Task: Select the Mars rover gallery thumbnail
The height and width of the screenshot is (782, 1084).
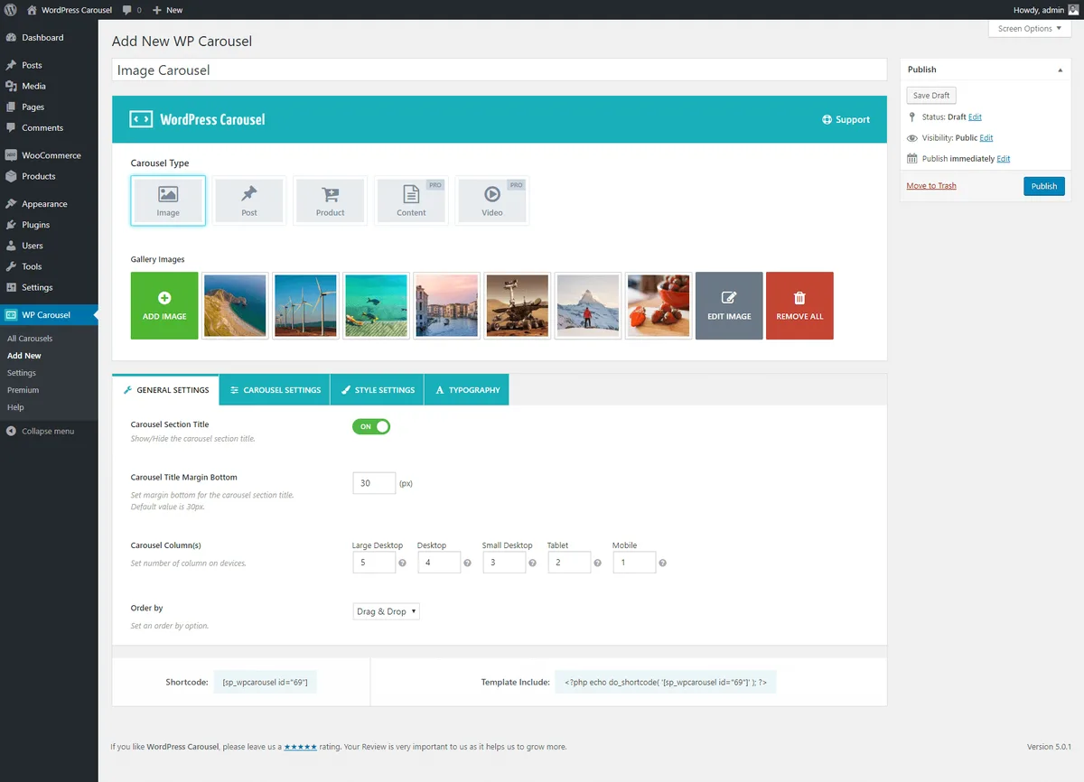Action: (x=518, y=306)
